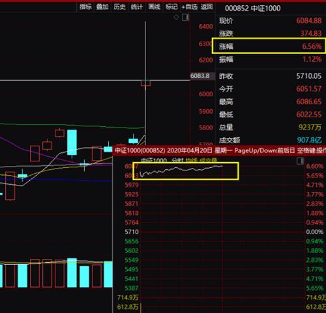Click the large cyan candlestick on the chart
326x313 pixels.
(72, 143)
